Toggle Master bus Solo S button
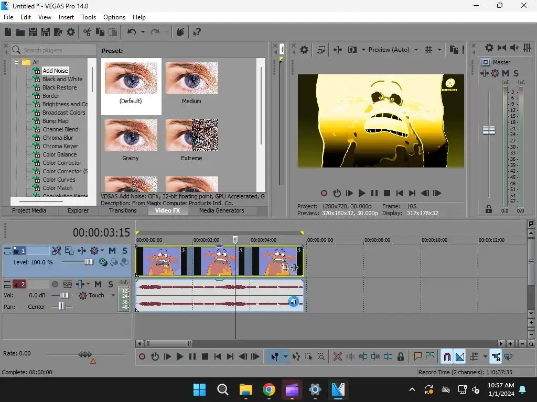Screen dimensions: 537x402 point(516,73)
